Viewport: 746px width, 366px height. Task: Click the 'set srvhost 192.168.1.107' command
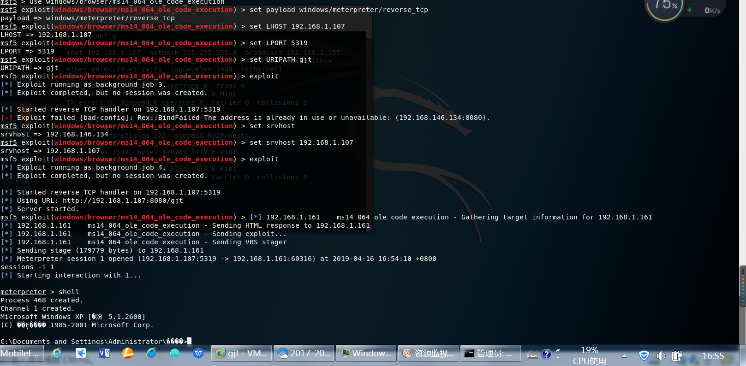click(x=301, y=142)
